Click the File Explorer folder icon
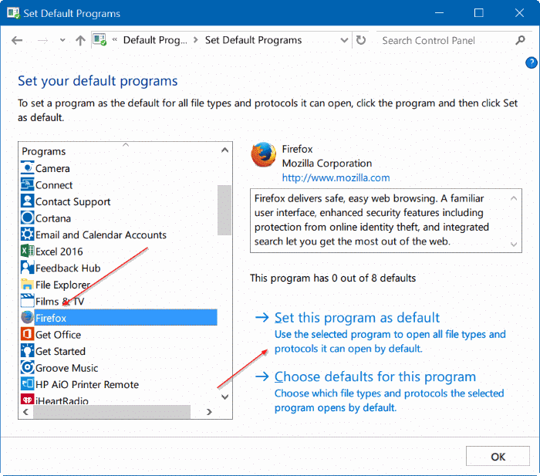This screenshot has height=476, width=540. pyautogui.click(x=27, y=284)
